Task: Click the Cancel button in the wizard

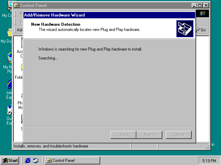Action: [x=179, y=135]
